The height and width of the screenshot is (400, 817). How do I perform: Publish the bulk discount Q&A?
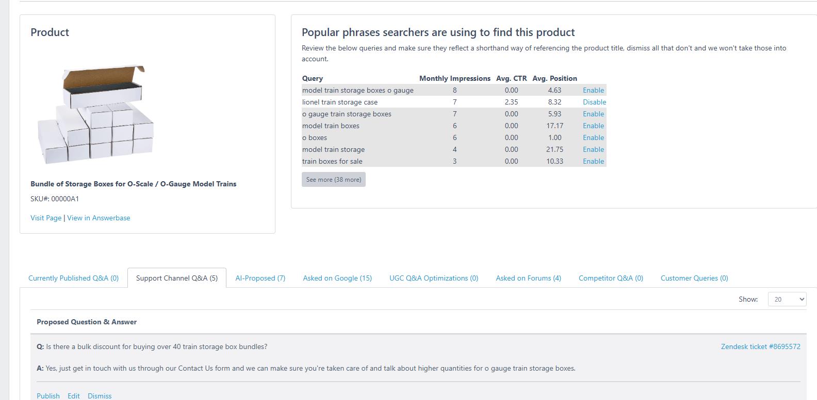48,395
